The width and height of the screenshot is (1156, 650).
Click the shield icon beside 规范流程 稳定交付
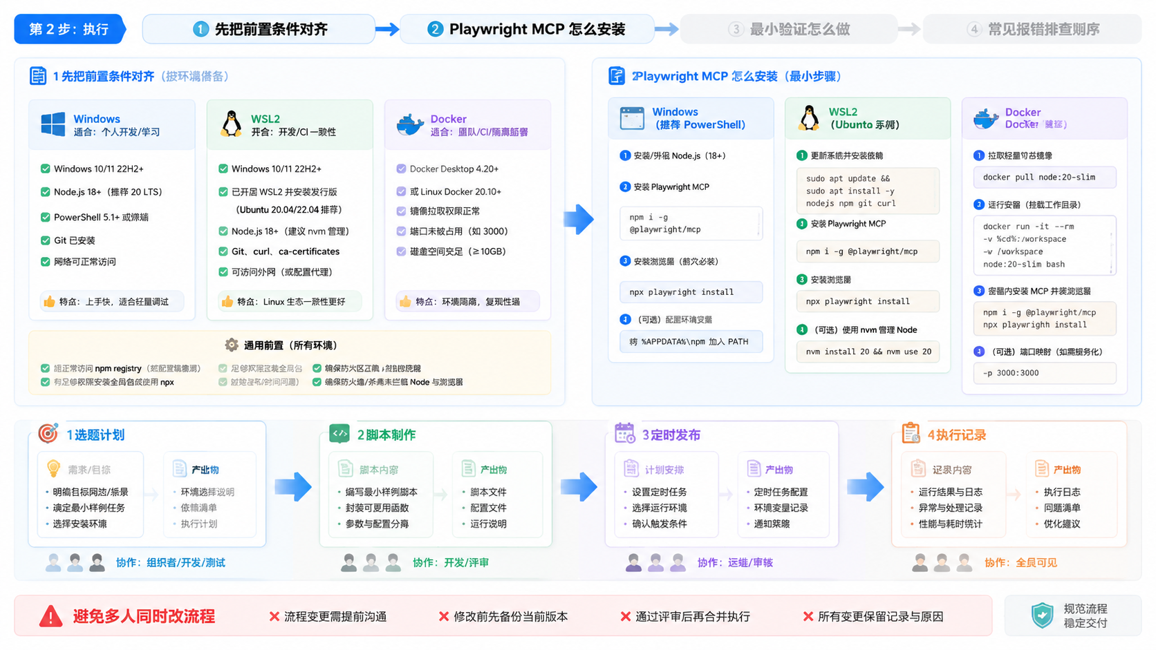click(1042, 615)
